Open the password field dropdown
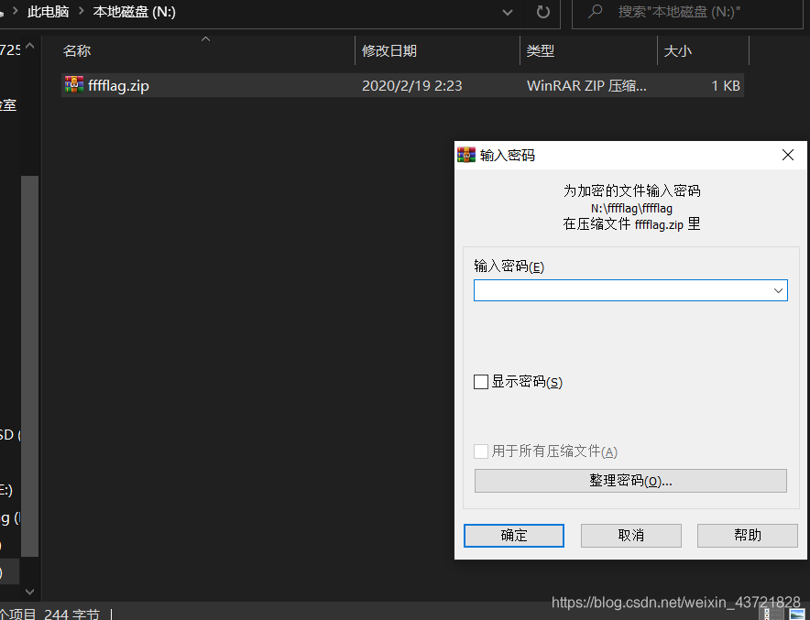 (778, 289)
